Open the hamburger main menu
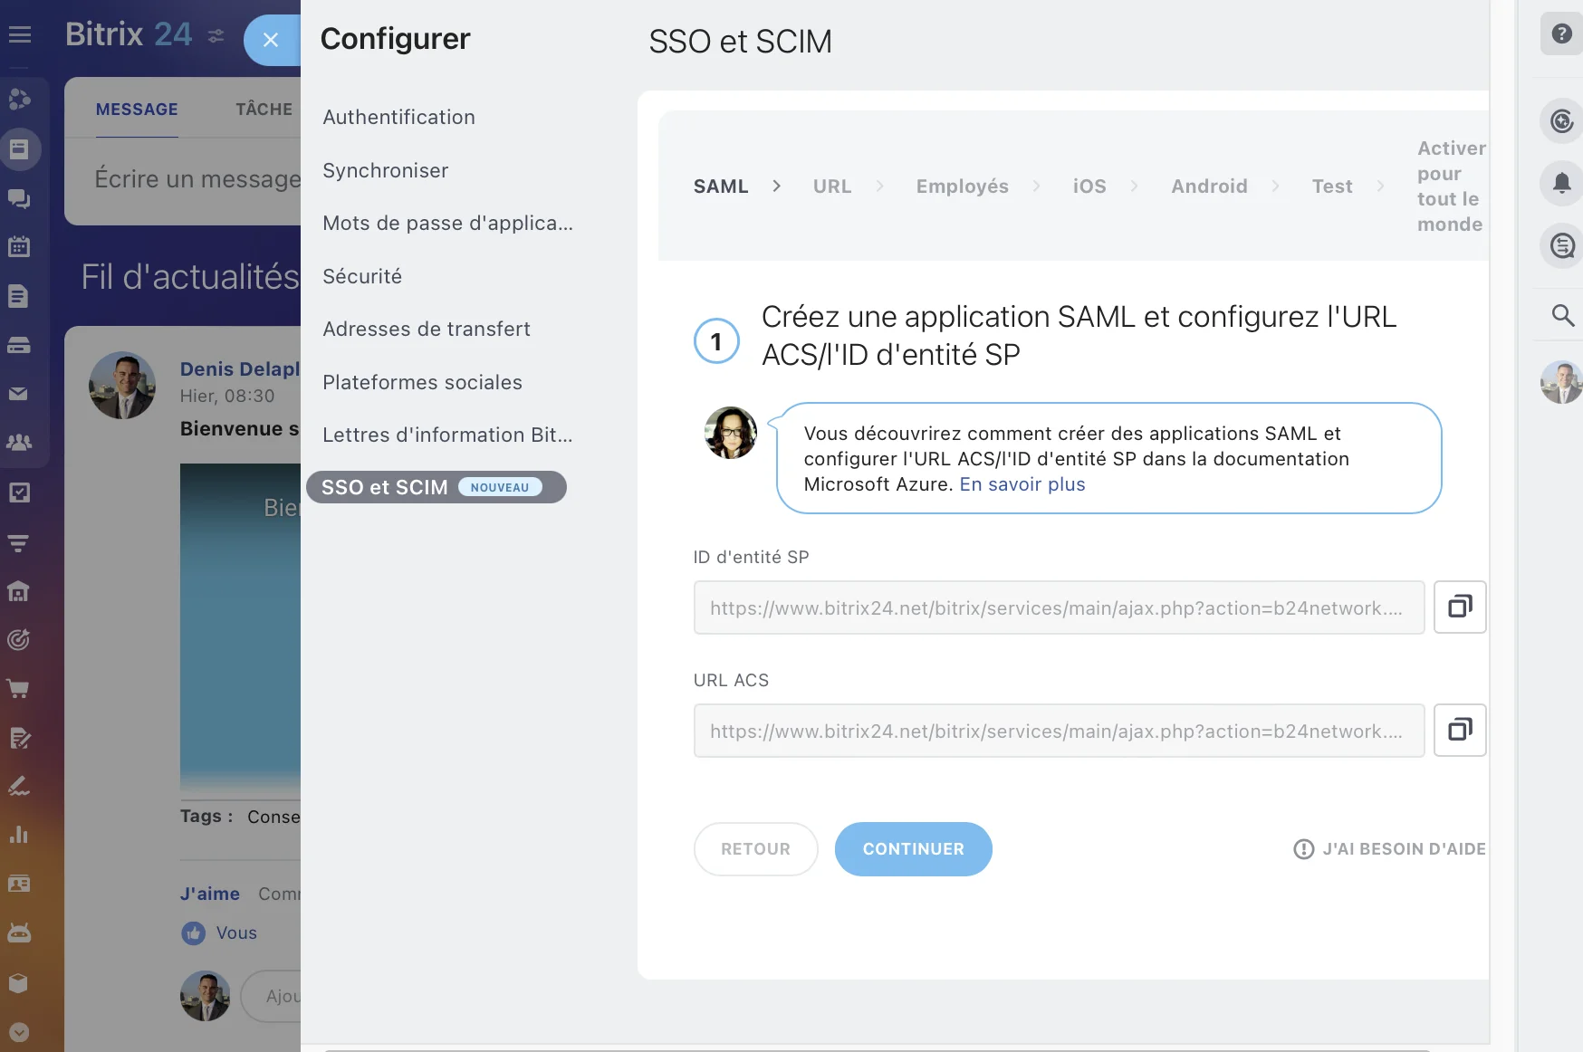 click(20, 34)
